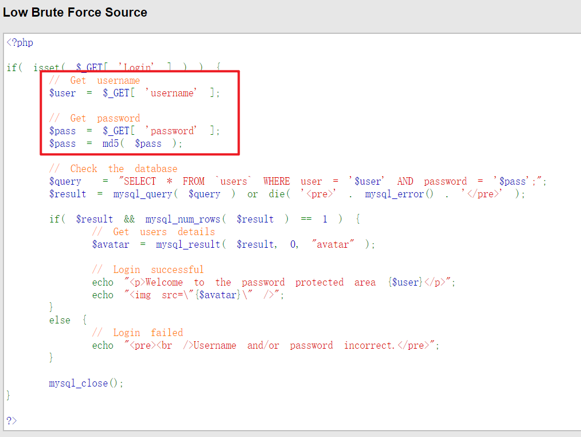Click the 'Login successful' comment
This screenshot has height=437, width=581.
[x=148, y=270]
